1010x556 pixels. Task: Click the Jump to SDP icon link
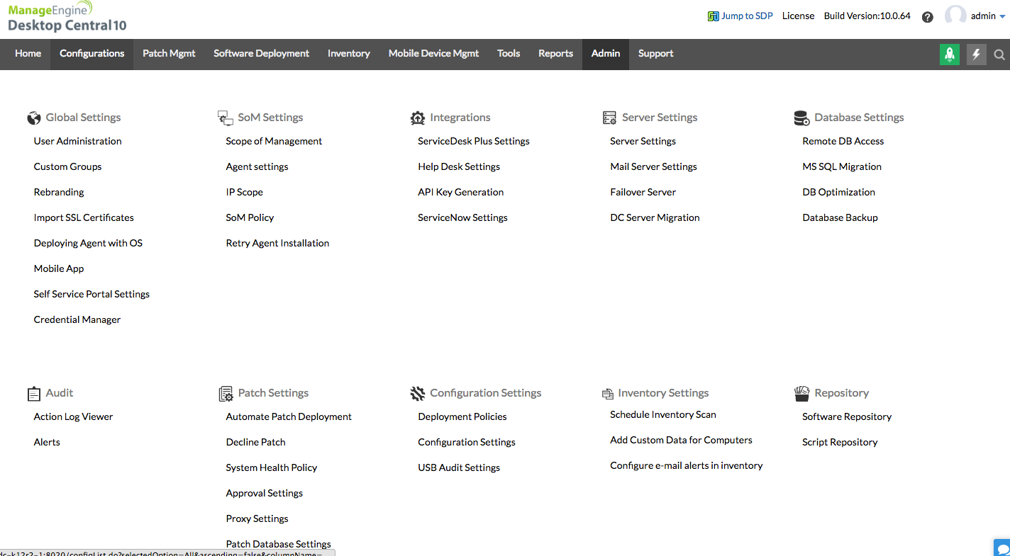[x=713, y=16]
